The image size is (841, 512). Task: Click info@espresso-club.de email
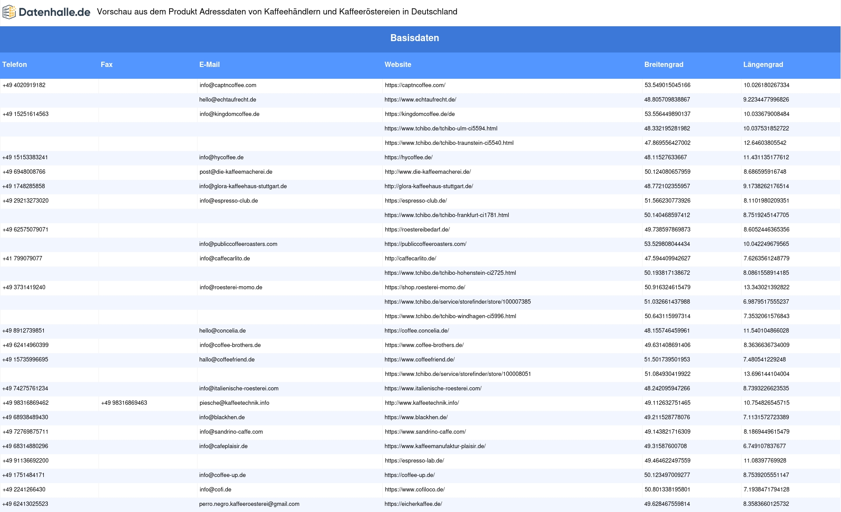click(x=229, y=201)
